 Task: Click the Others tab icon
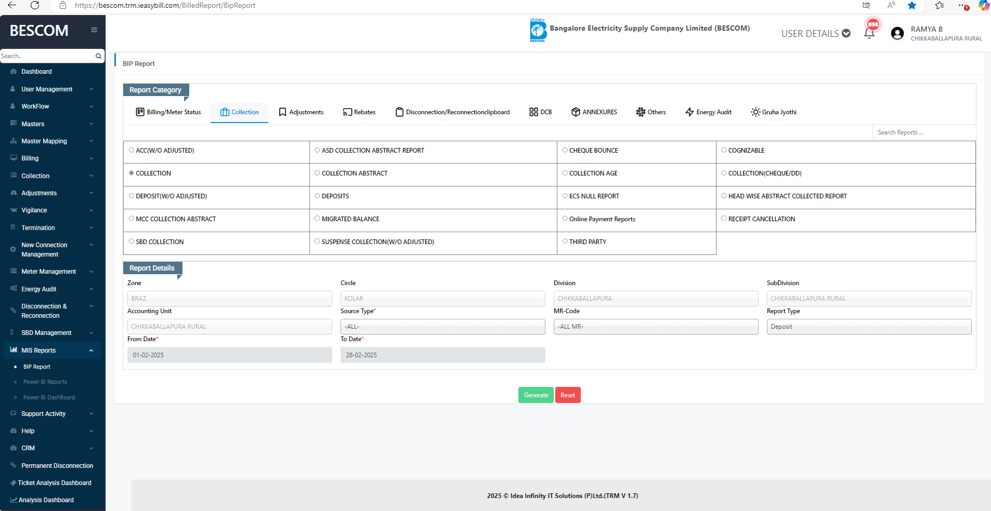point(641,112)
